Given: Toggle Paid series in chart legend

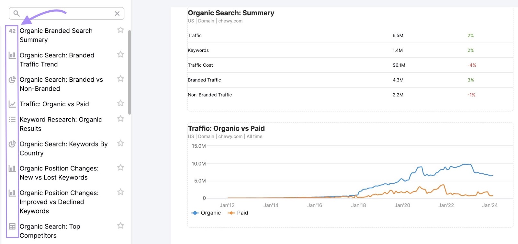Looking at the screenshot, I should 238,213.
